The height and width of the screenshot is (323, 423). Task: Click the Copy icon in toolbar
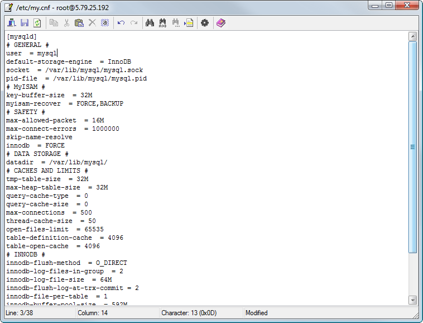point(54,23)
